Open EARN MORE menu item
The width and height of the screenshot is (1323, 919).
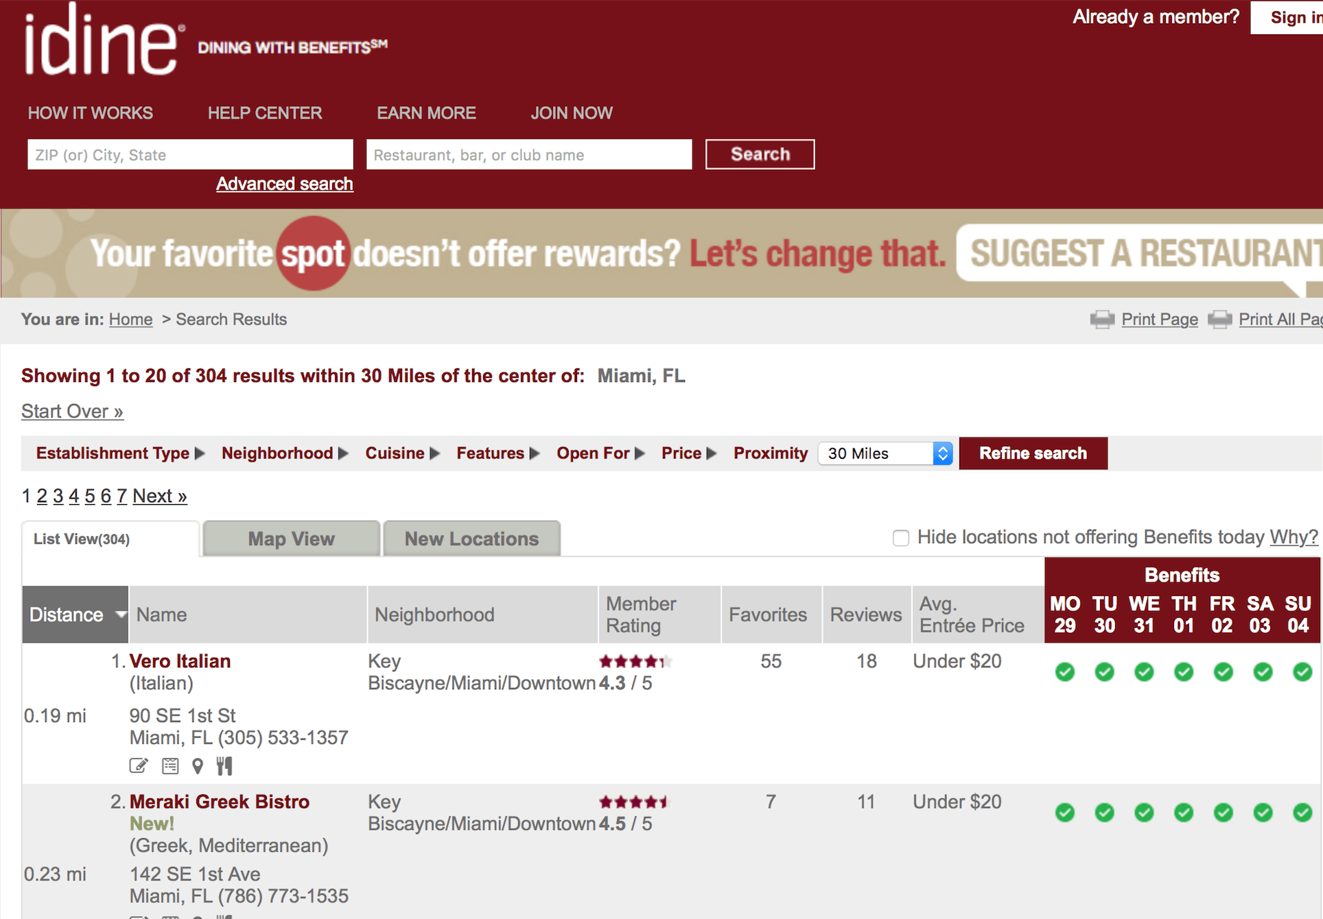pos(426,113)
